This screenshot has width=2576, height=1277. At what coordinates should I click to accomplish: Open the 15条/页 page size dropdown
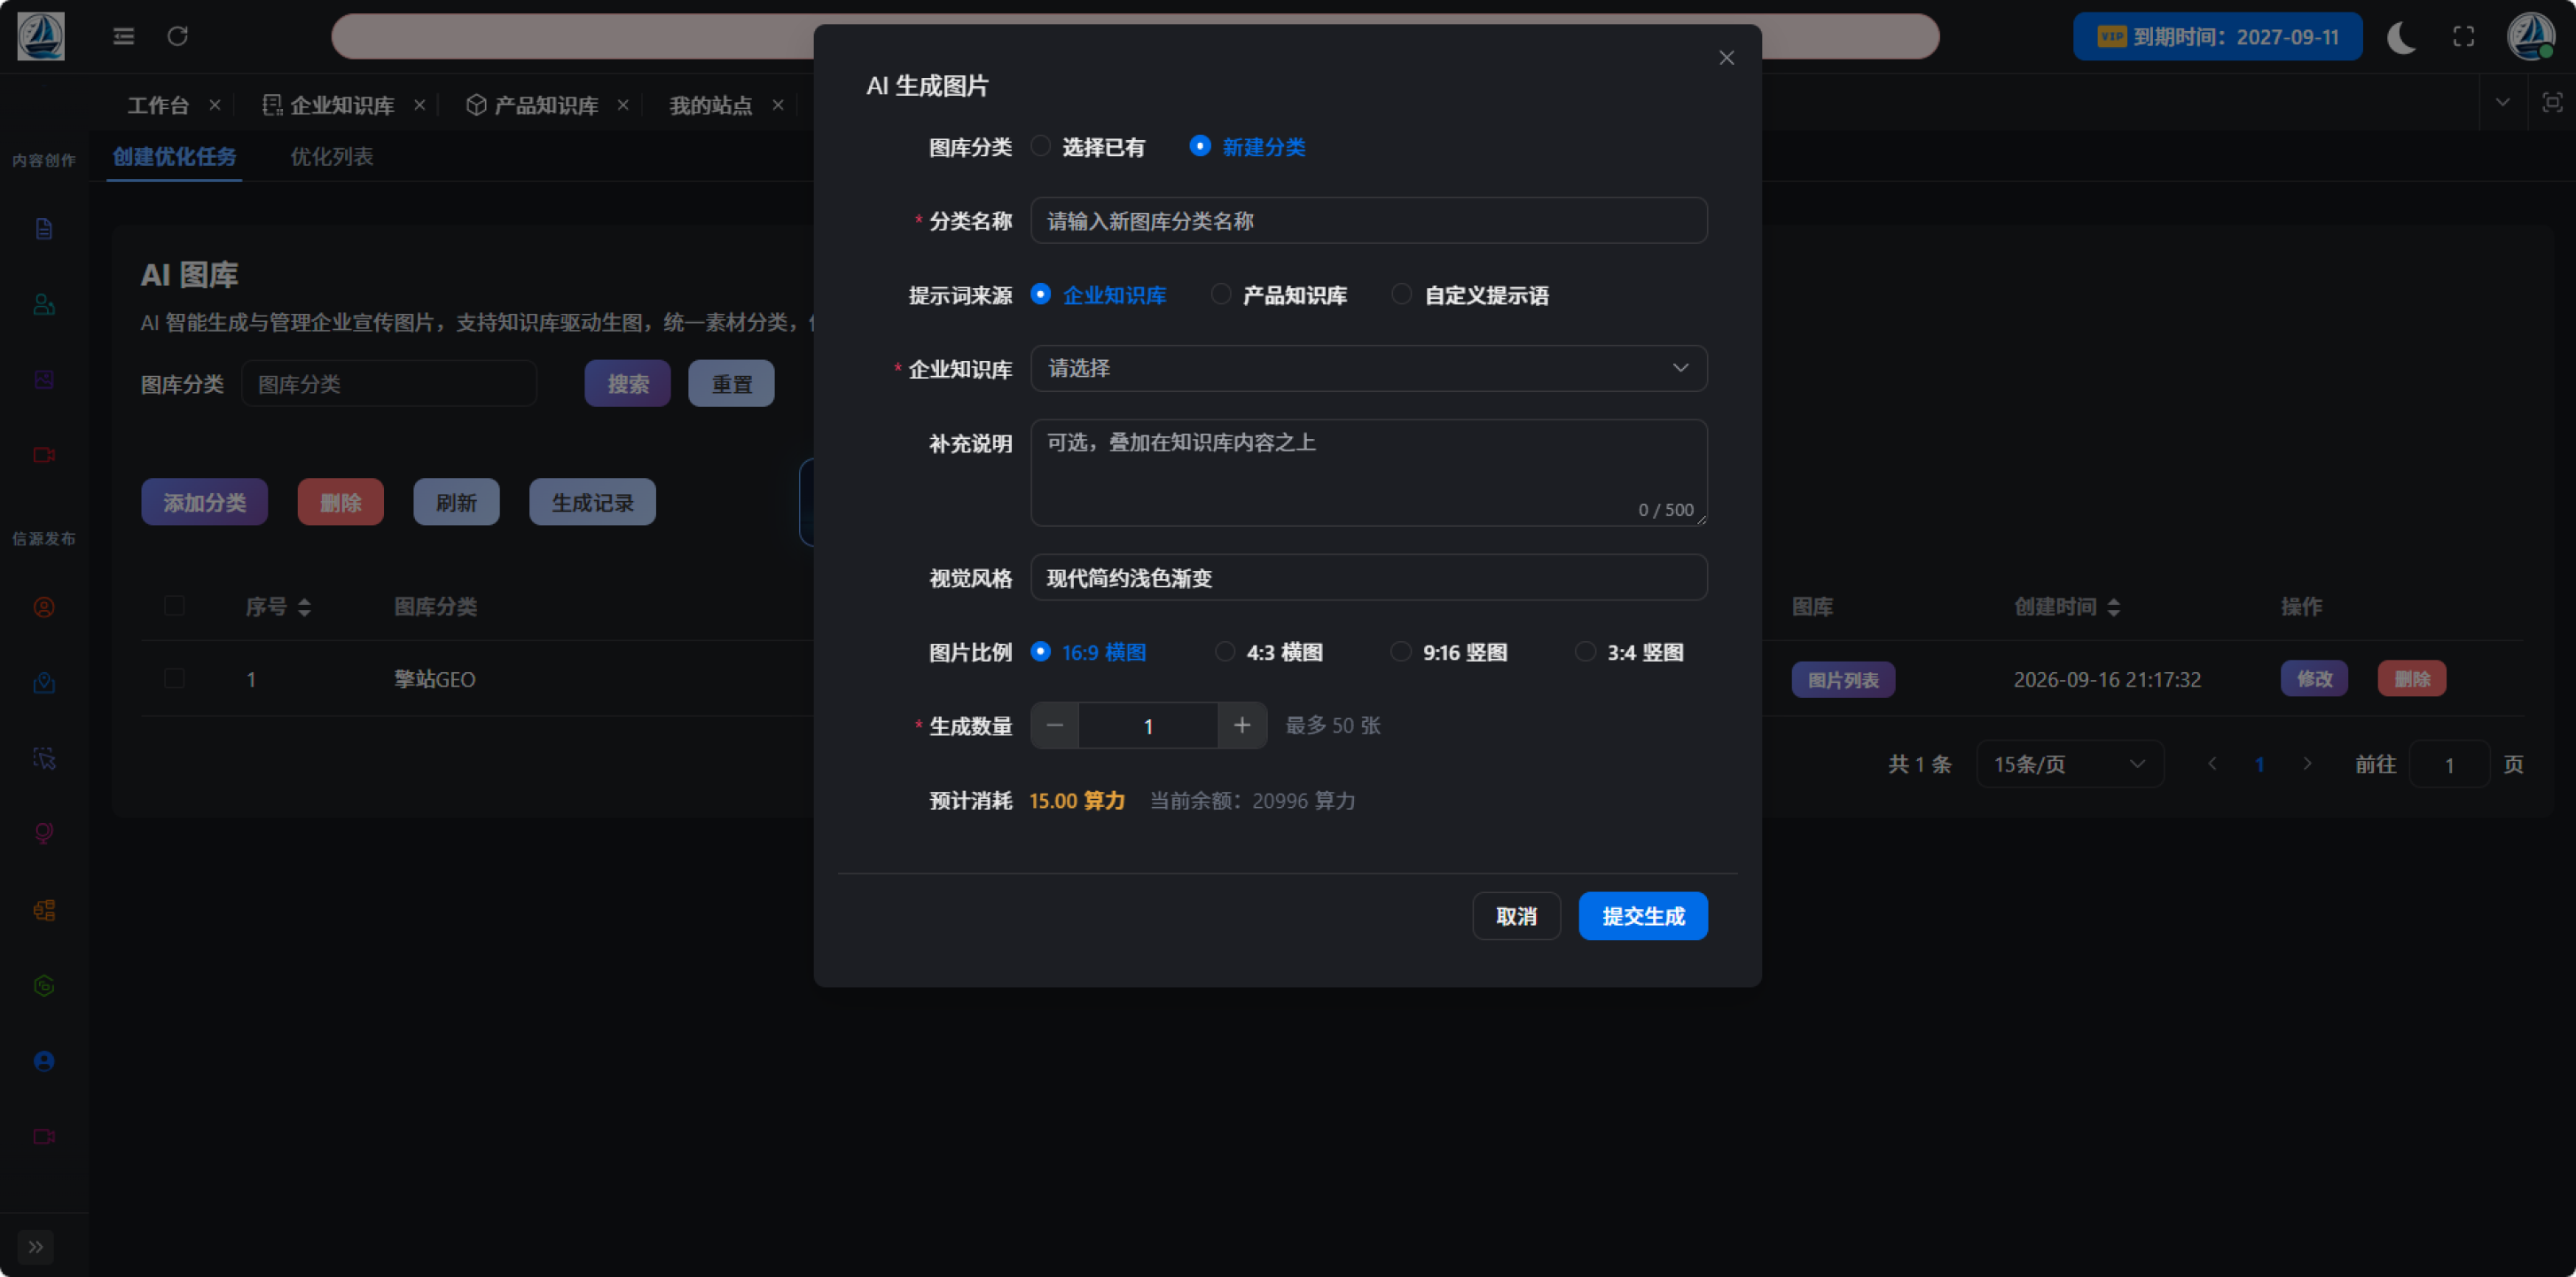pos(2070,765)
